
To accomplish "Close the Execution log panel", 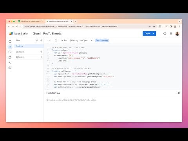I will tap(179, 93).
